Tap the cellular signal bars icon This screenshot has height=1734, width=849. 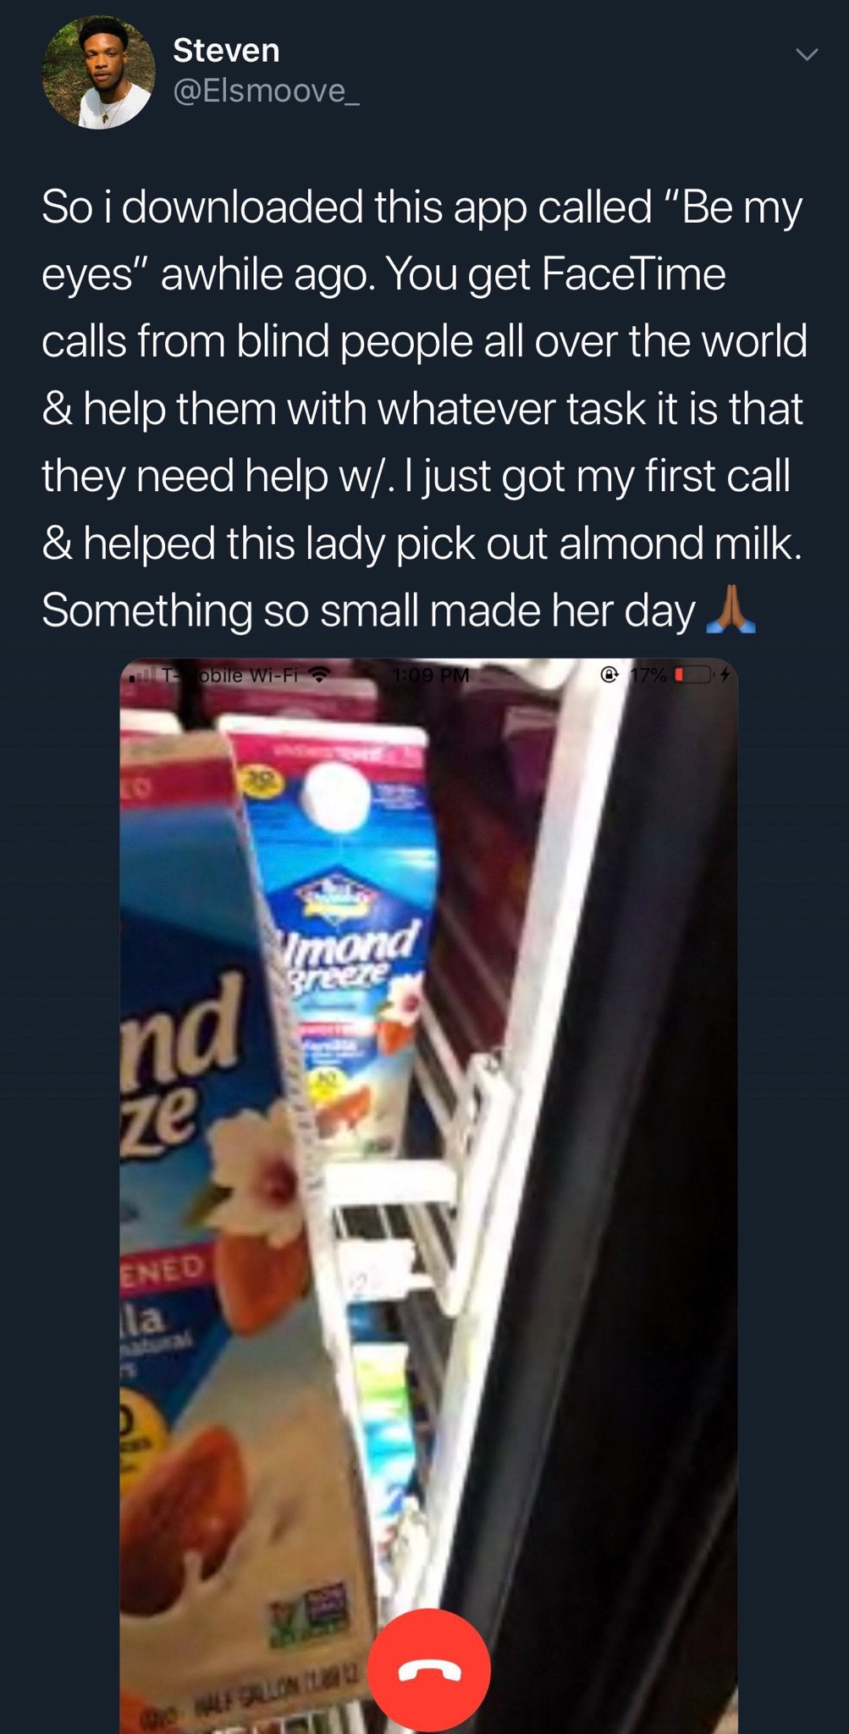click(x=142, y=676)
